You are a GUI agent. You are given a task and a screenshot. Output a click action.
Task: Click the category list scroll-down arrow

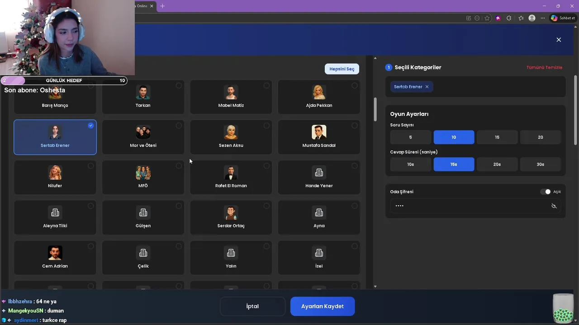pos(375,286)
